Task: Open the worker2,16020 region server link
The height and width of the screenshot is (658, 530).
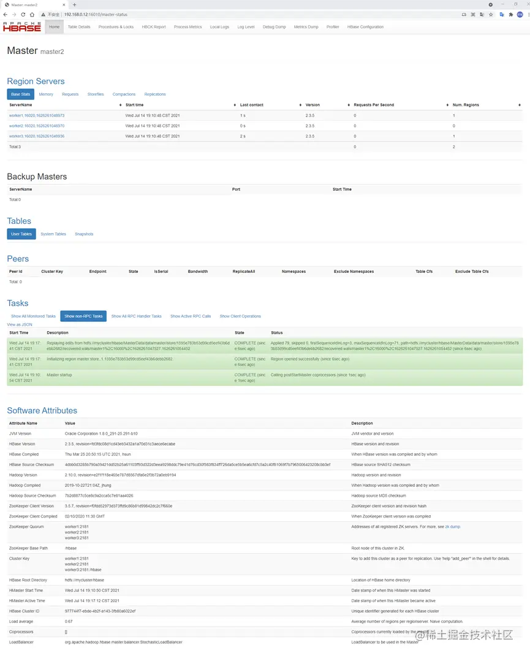Action: click(37, 126)
